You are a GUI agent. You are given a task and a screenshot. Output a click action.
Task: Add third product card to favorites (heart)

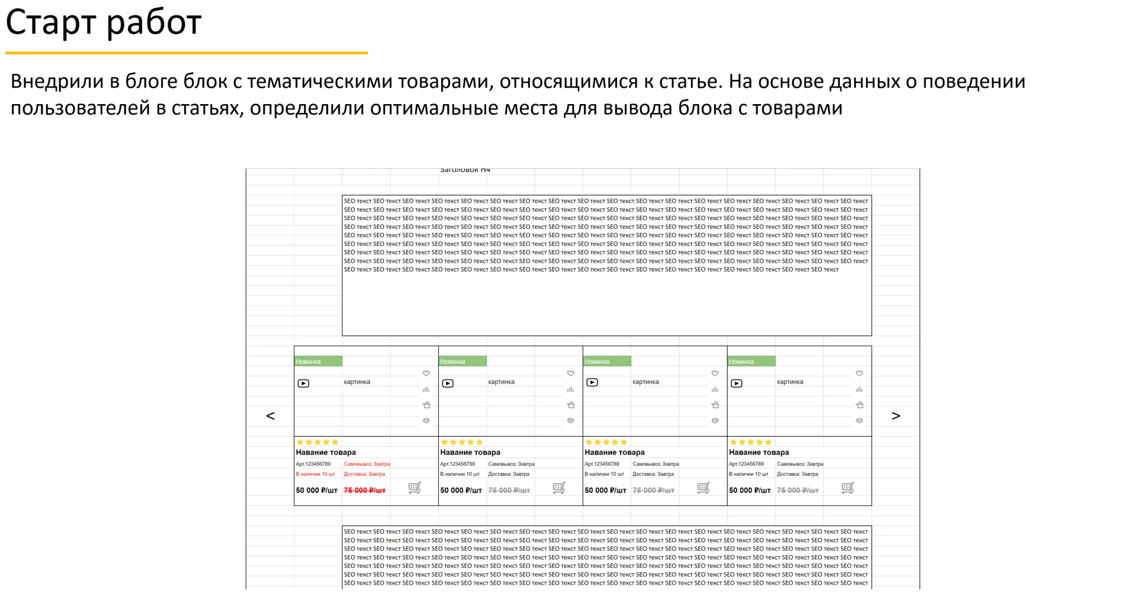point(715,373)
